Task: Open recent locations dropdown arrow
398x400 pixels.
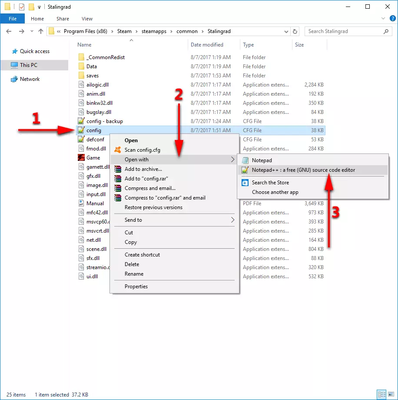Action: tap(32, 31)
